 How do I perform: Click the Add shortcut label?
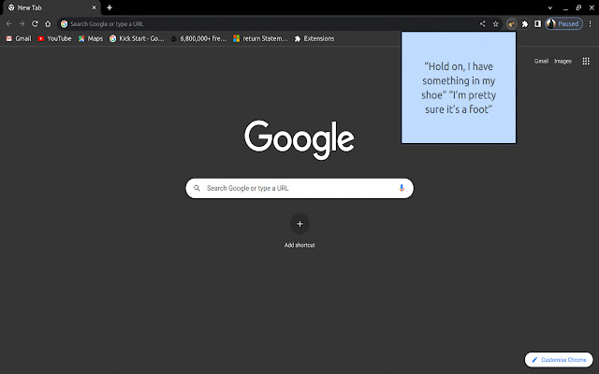pyautogui.click(x=299, y=245)
